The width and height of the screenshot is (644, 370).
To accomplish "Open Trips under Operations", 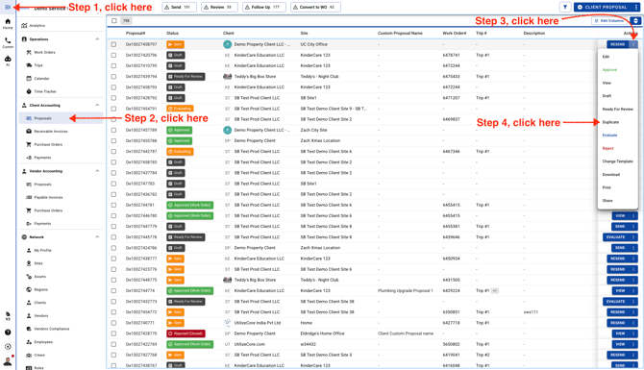I will (x=38, y=65).
